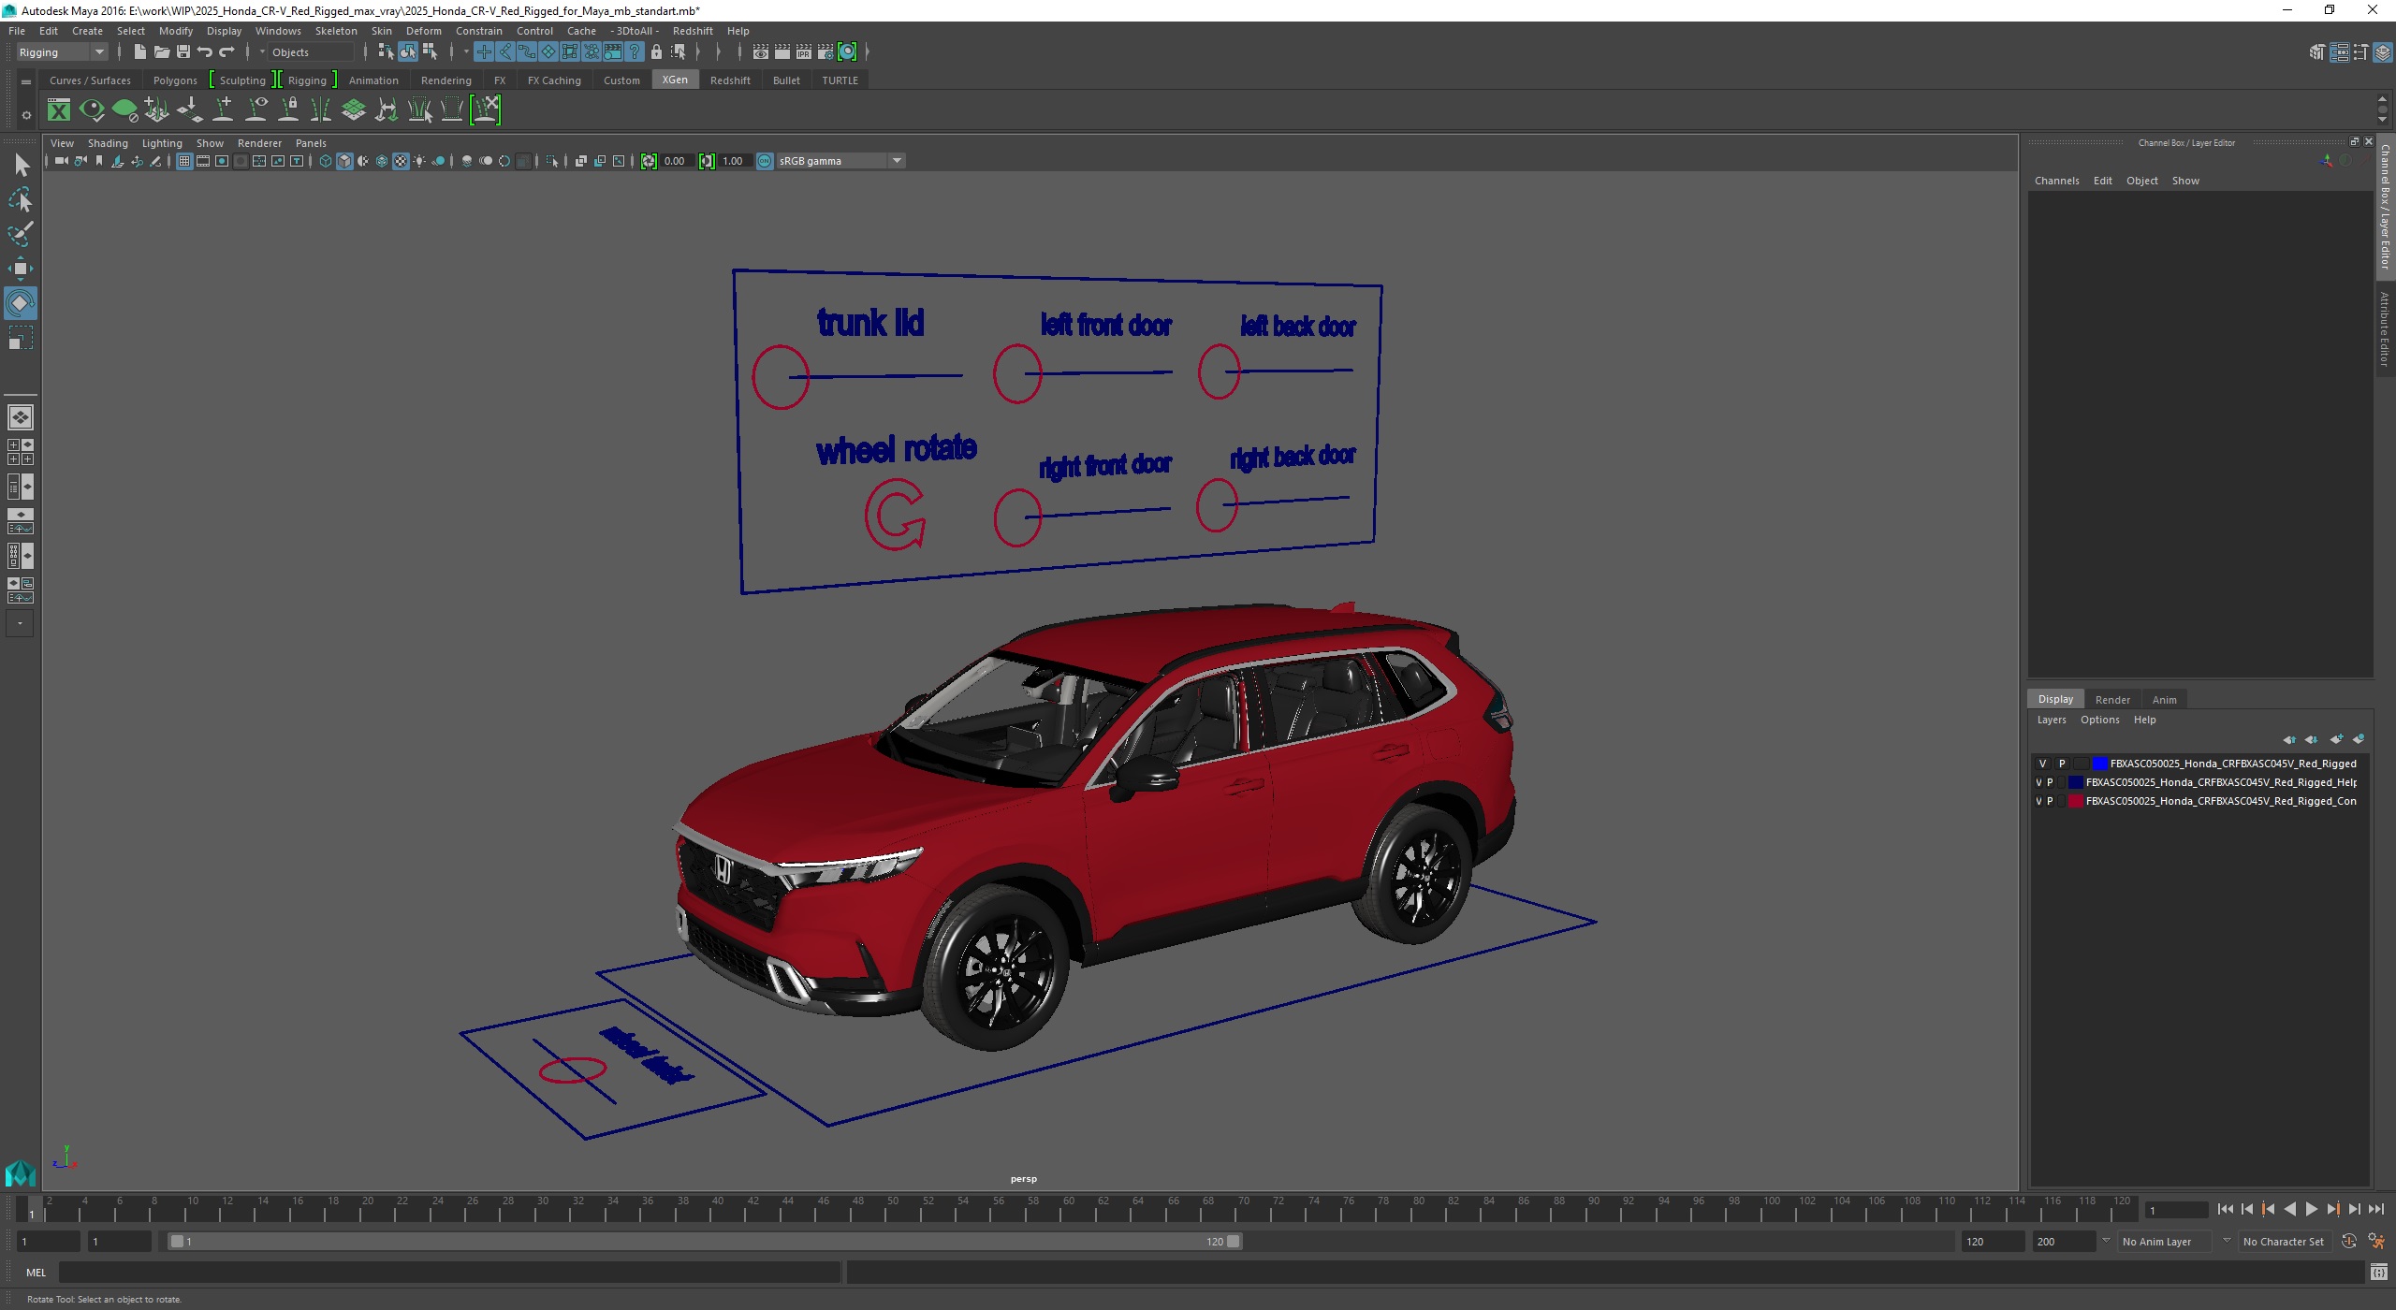This screenshot has height=1310, width=2396.
Task: Click the new layer from selected icon
Action: [2359, 739]
